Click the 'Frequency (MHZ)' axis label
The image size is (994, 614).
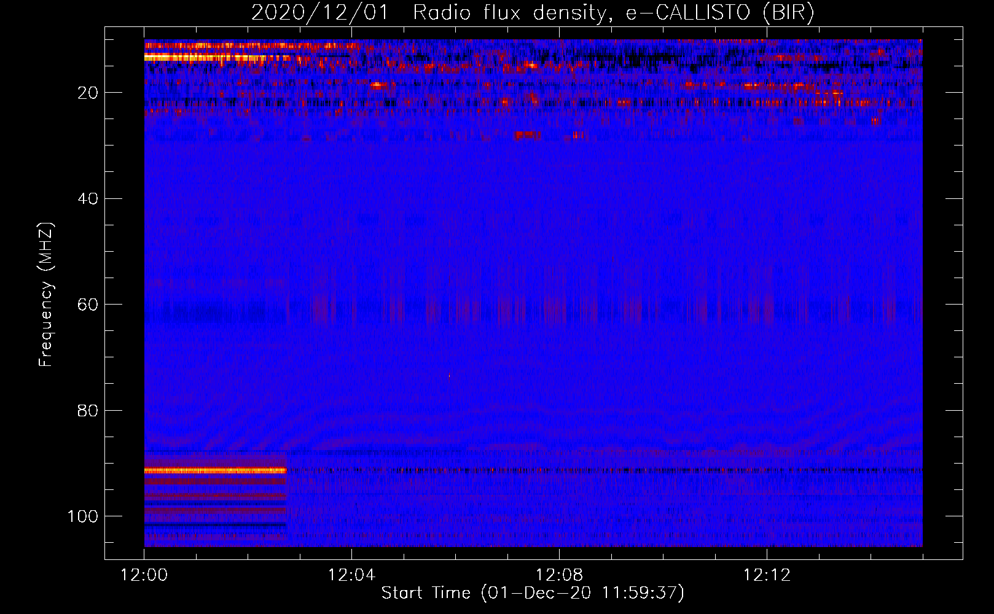click(46, 295)
